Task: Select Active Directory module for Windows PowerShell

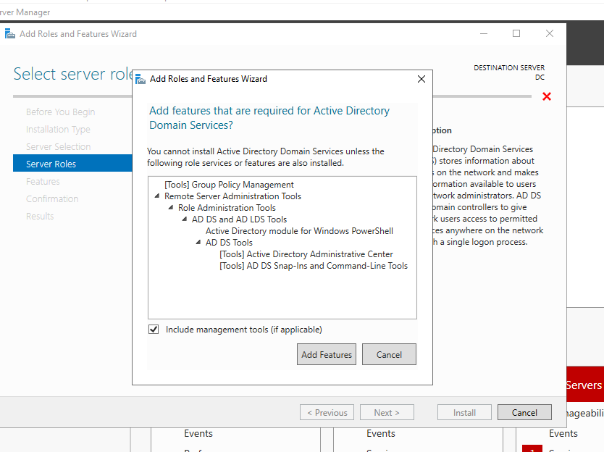Action: [x=299, y=231]
